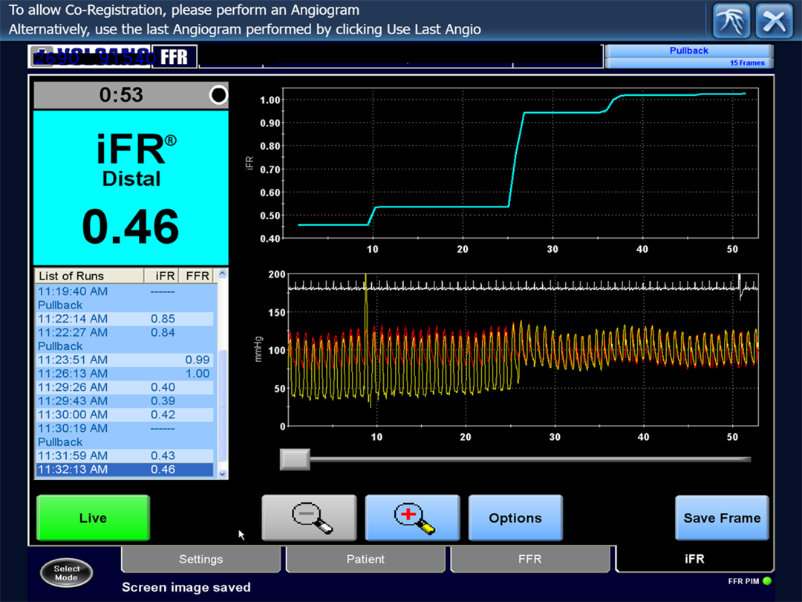
Task: Click the FFR logo badge in header
Action: (175, 56)
